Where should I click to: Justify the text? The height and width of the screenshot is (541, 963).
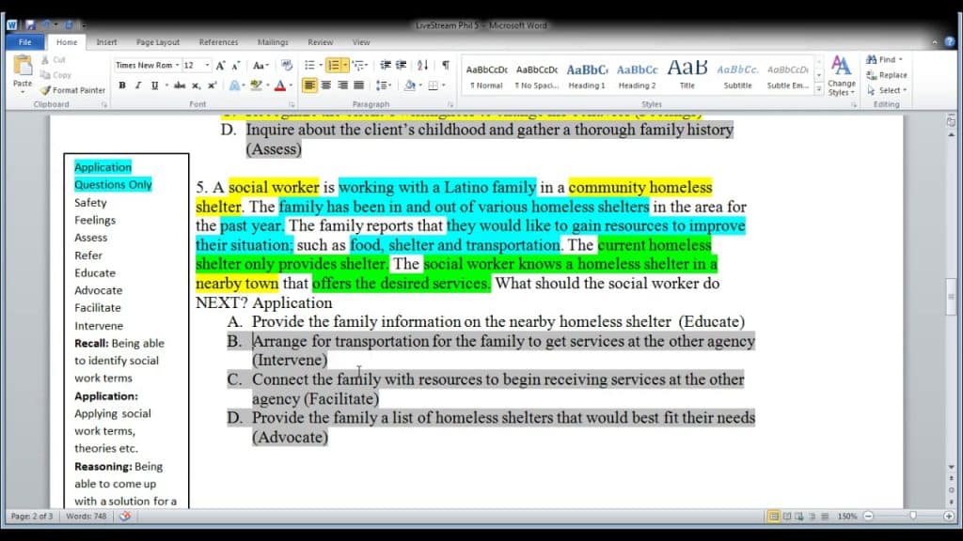[x=358, y=85]
